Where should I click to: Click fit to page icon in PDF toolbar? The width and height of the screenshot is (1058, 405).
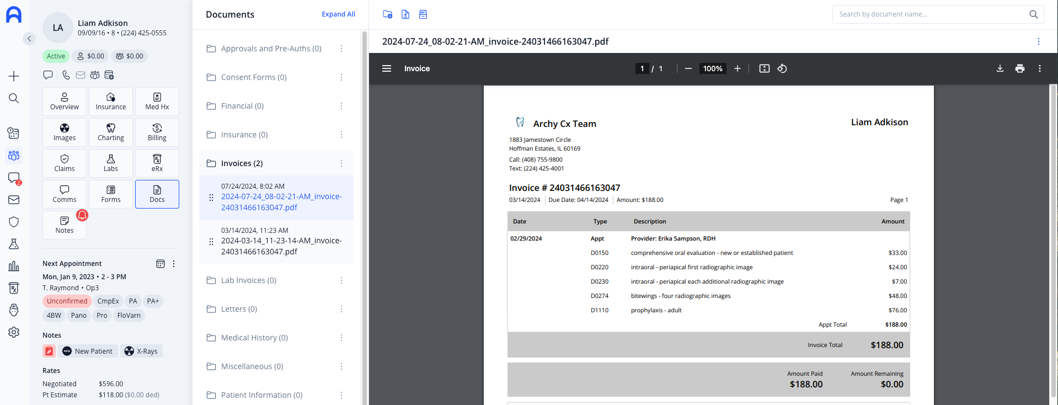pyautogui.click(x=765, y=68)
